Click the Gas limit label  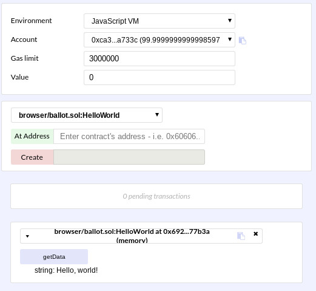[x=25, y=58]
